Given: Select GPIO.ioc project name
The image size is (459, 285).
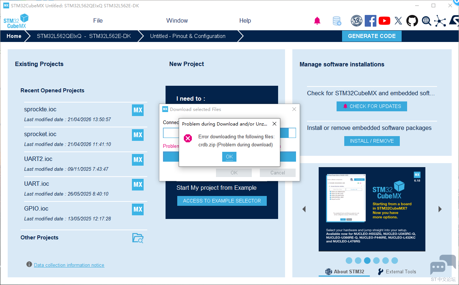Looking at the screenshot, I should tap(36, 208).
